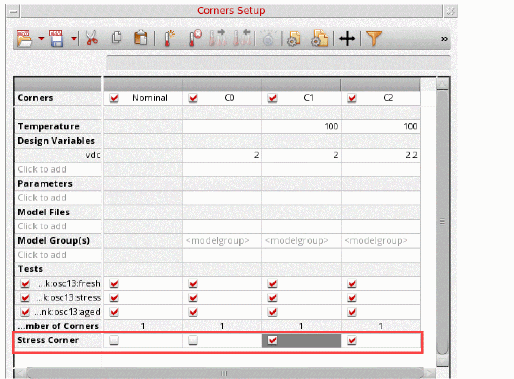Click the window menu button in the title bar
The height and width of the screenshot is (379, 514).
tap(13, 12)
